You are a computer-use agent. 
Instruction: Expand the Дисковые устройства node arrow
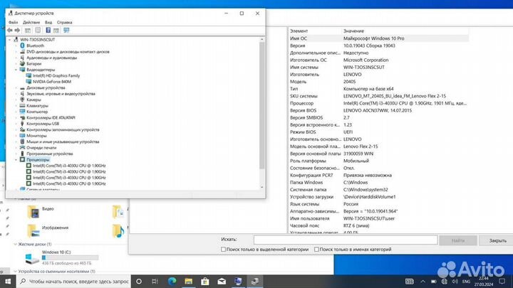[16, 88]
